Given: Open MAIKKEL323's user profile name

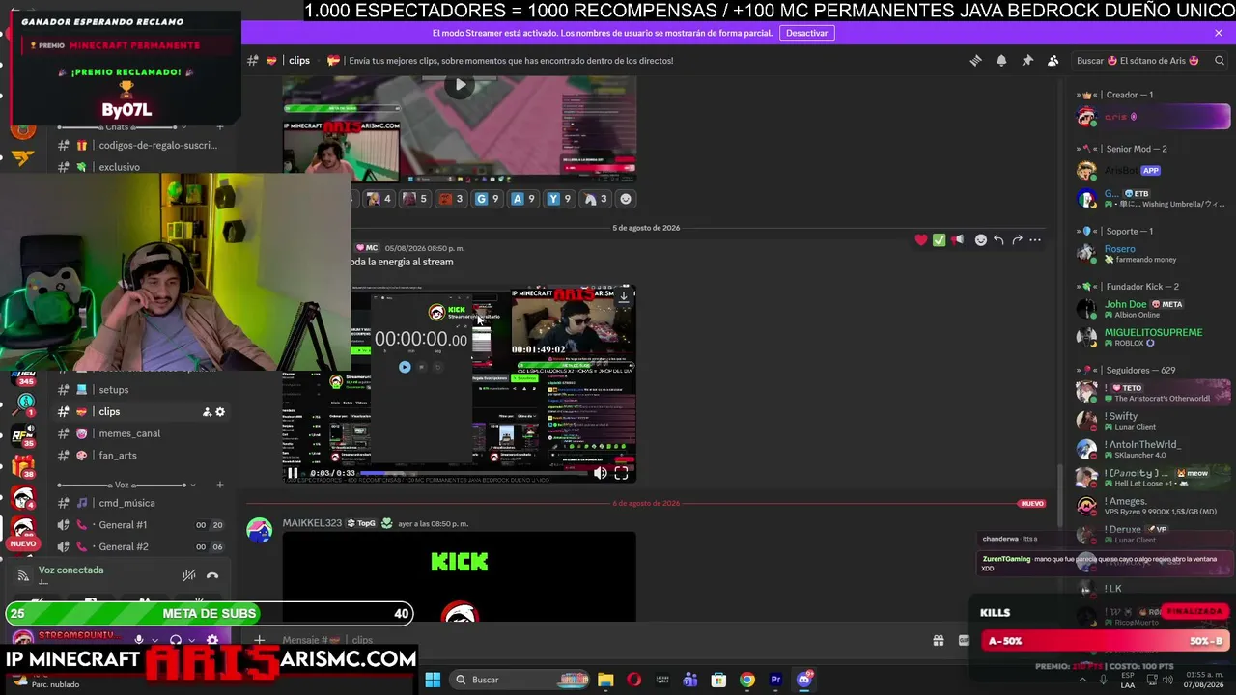Looking at the screenshot, I should [x=312, y=523].
